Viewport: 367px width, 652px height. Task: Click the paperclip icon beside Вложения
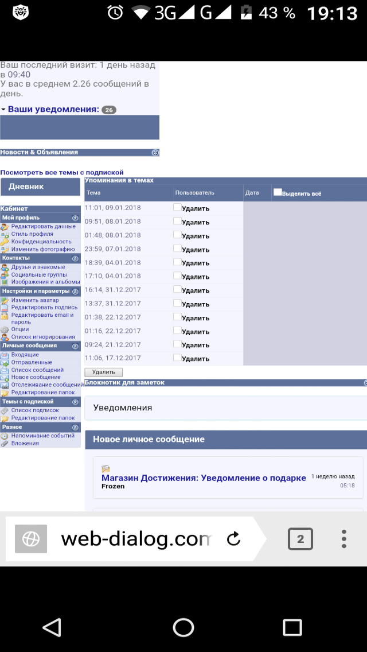coord(5,443)
